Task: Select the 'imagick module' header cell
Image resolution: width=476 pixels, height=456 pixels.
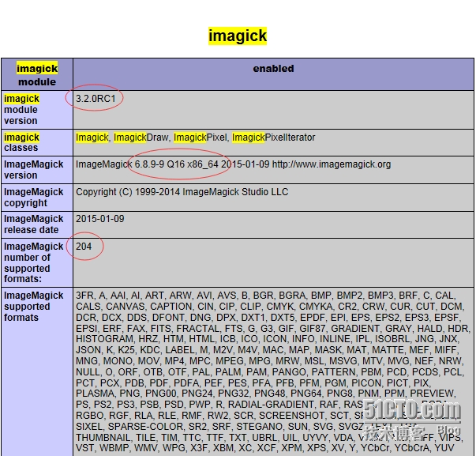Action: coord(37,75)
